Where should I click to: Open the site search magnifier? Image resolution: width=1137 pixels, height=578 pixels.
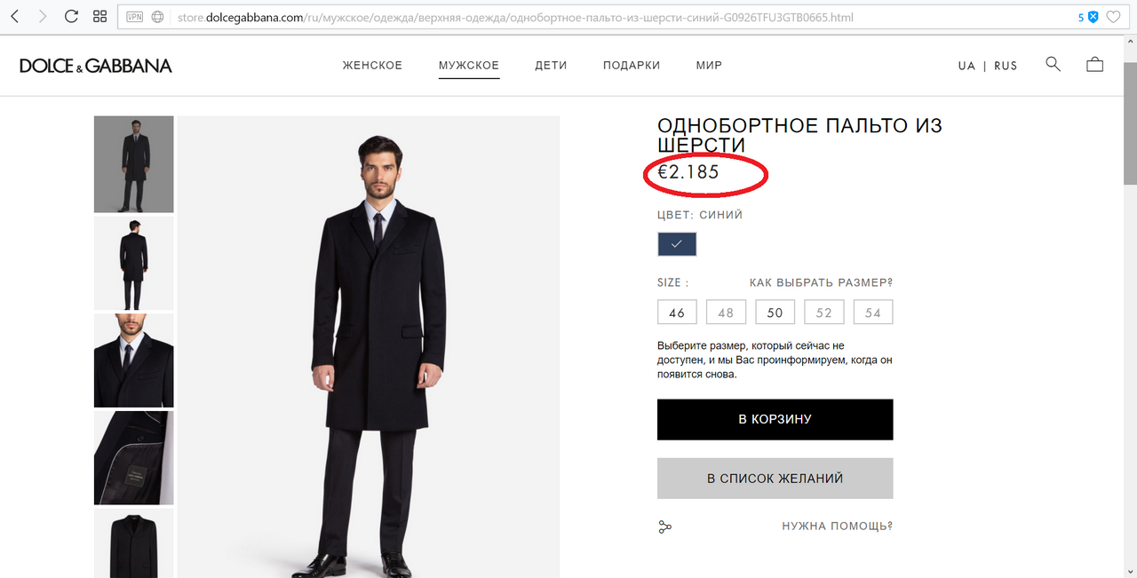[x=1053, y=64]
